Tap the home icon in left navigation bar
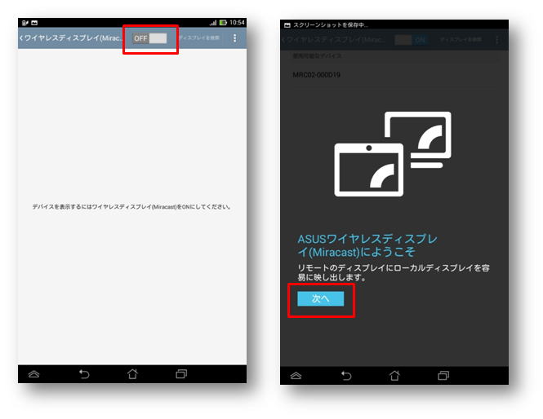543x419 pixels. tap(132, 373)
